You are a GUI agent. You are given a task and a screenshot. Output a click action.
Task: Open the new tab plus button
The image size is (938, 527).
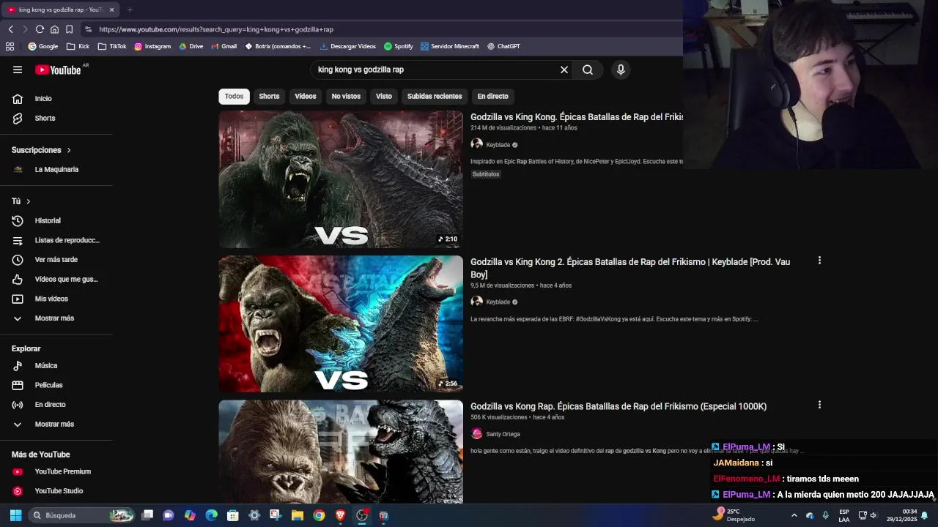click(x=130, y=10)
